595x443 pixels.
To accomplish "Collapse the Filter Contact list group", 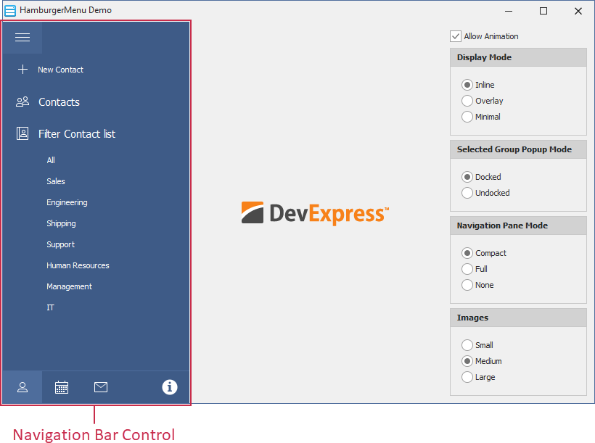I will (x=76, y=133).
